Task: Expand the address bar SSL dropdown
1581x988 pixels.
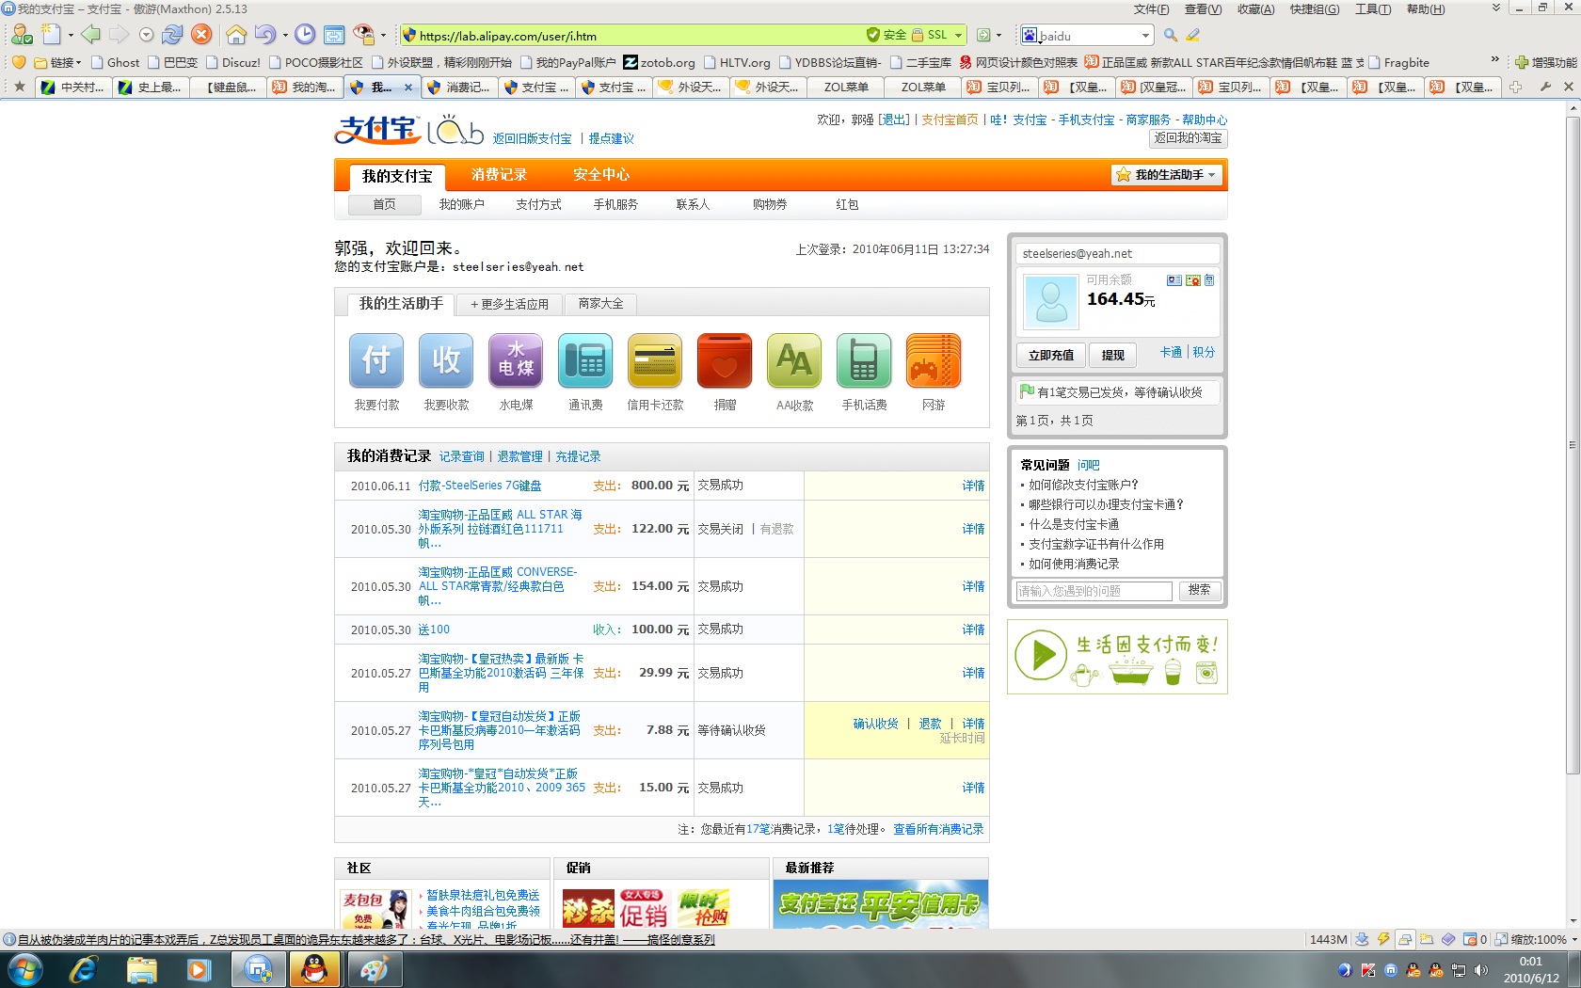Action: point(959,36)
